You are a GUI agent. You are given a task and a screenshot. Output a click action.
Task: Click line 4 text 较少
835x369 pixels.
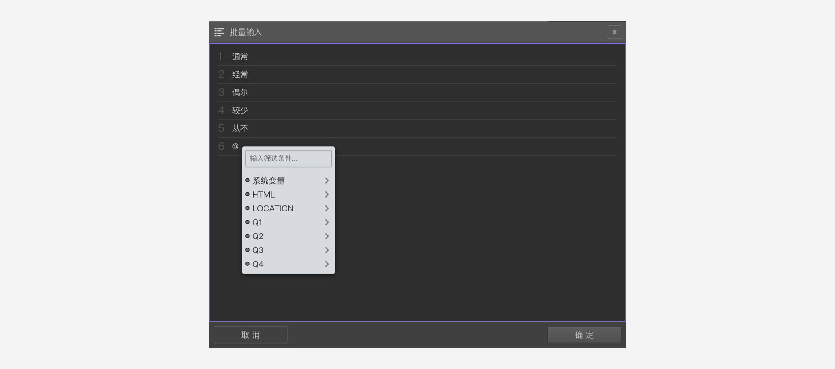pyautogui.click(x=240, y=111)
